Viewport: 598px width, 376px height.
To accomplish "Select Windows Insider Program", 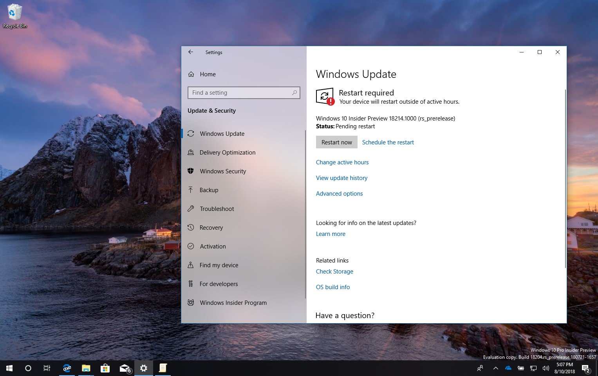I will point(233,302).
